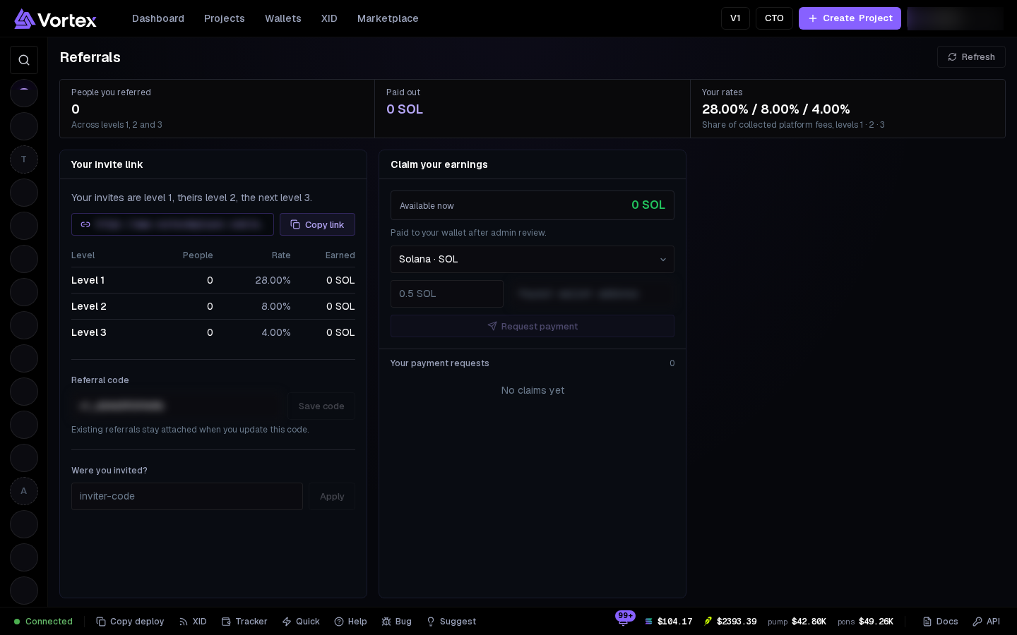
Task: Open Projects in top navigation
Action: [x=225, y=18]
